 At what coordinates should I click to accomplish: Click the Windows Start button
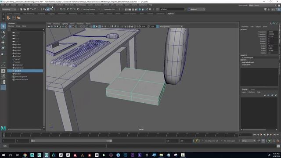pos(4,155)
